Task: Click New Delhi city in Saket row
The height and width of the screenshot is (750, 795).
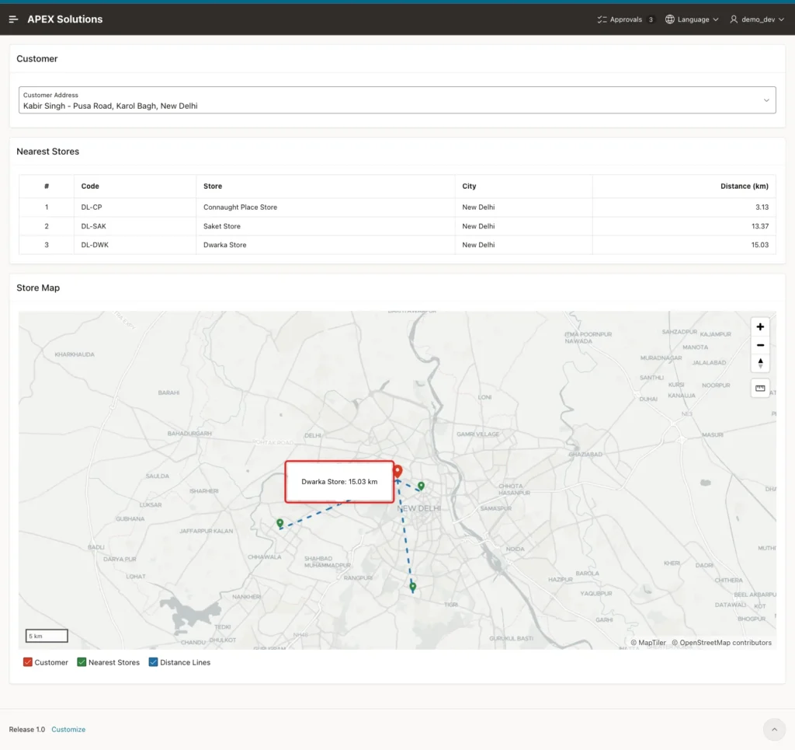Action: click(478, 226)
